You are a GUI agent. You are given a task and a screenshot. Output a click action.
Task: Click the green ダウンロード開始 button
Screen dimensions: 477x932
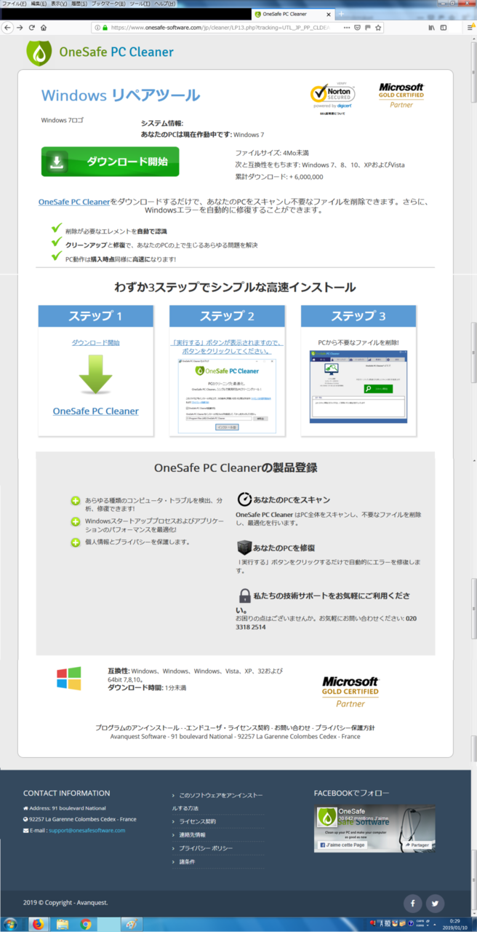[x=110, y=162]
